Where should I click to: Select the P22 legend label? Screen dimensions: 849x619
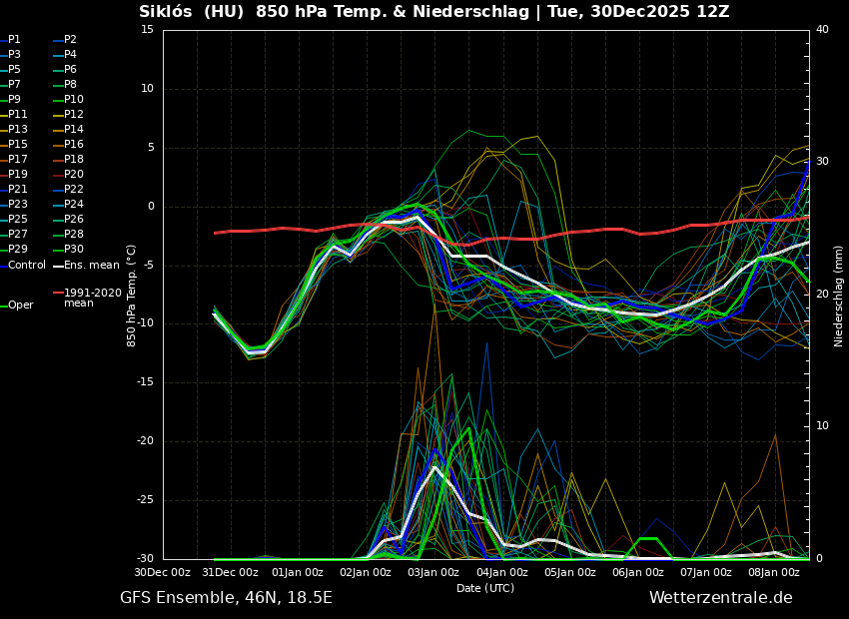tap(73, 190)
